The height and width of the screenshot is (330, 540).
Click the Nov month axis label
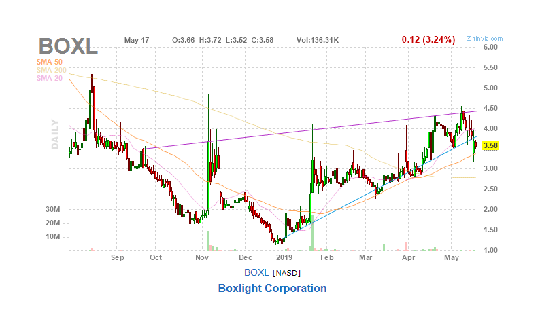(202, 257)
